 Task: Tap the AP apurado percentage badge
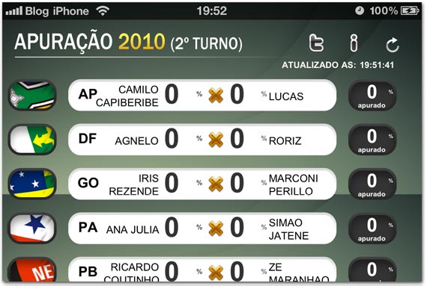372,96
